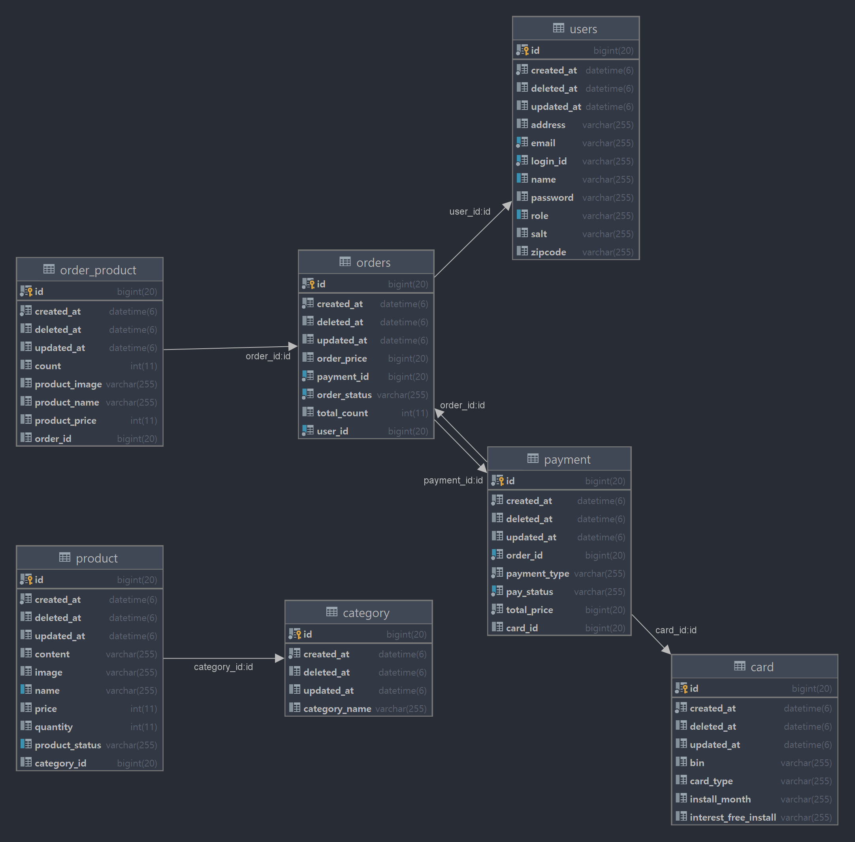
Task: Select the zipcode column in users
Action: pos(576,252)
